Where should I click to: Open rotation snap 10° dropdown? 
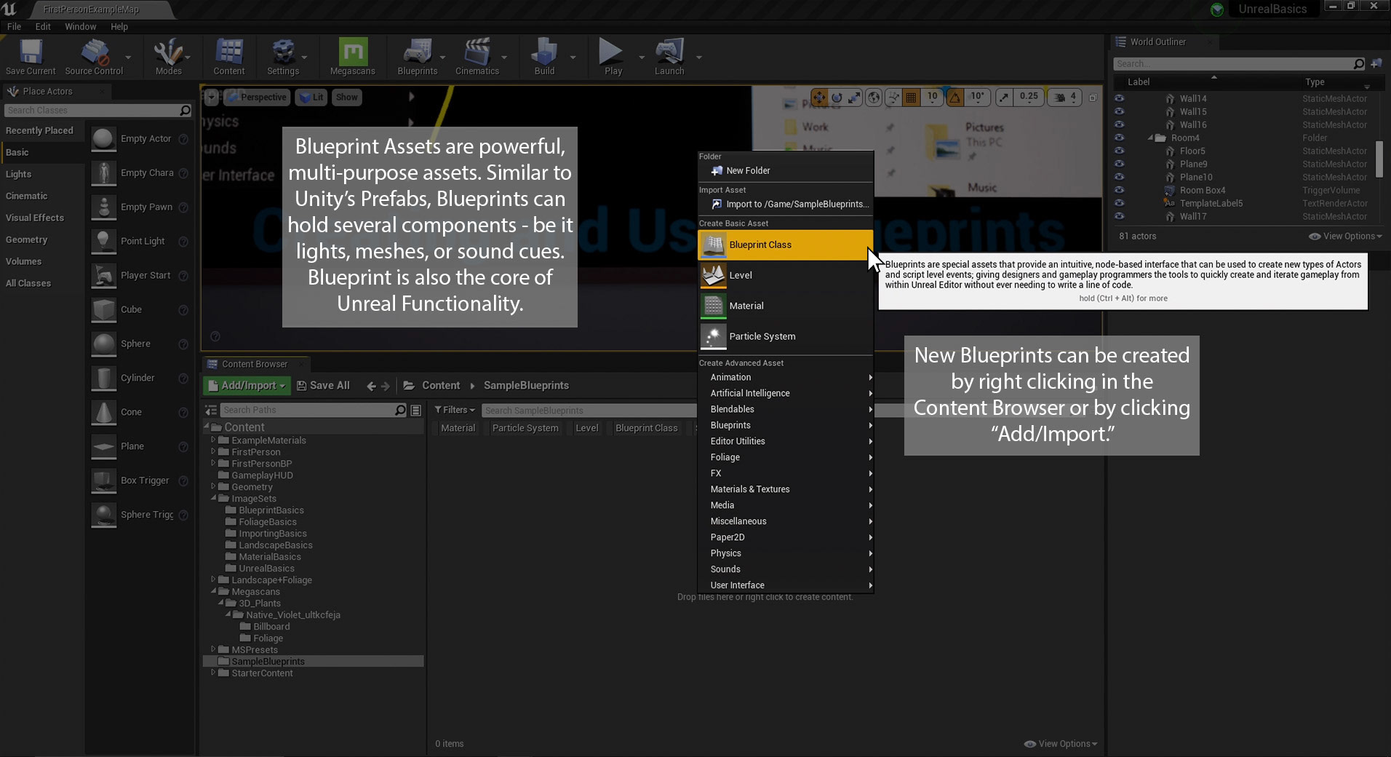pos(977,97)
